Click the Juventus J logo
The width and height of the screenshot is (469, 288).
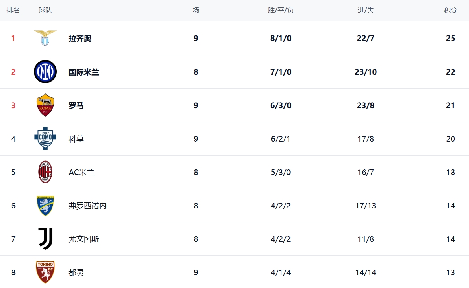tap(45, 239)
